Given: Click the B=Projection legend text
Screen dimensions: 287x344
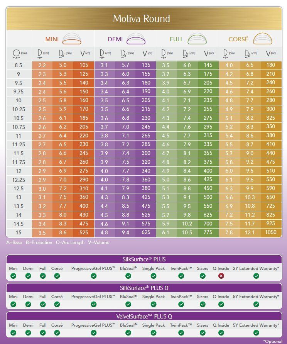Looking at the screenshot, I should [39, 242].
